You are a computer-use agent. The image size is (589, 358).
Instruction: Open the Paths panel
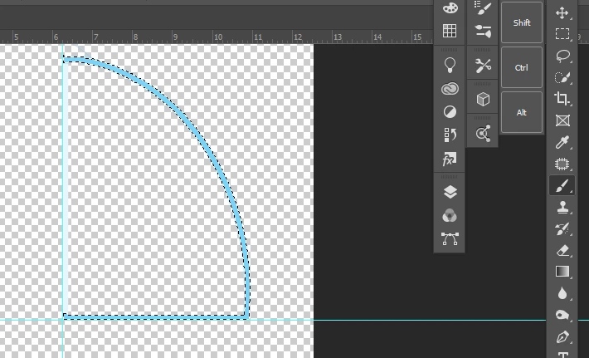[450, 238]
